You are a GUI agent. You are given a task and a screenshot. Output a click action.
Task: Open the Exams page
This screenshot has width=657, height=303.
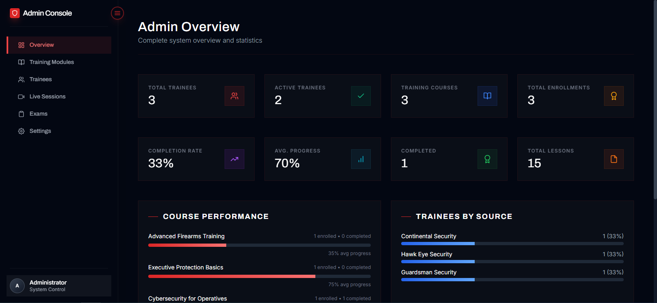point(38,114)
